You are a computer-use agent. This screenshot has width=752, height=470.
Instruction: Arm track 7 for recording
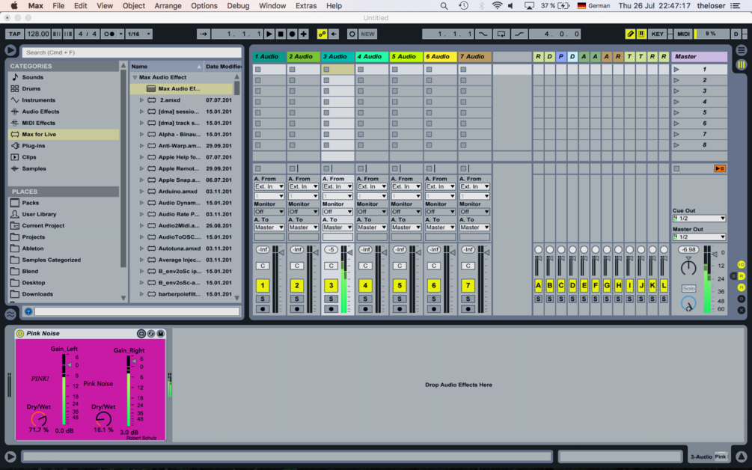(x=468, y=309)
